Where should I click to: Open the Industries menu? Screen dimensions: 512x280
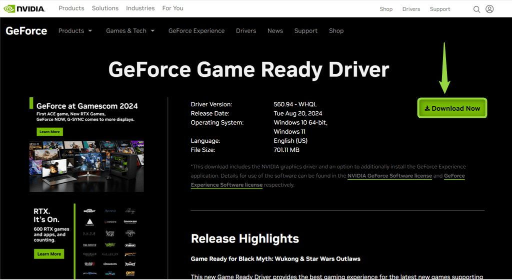(x=140, y=8)
